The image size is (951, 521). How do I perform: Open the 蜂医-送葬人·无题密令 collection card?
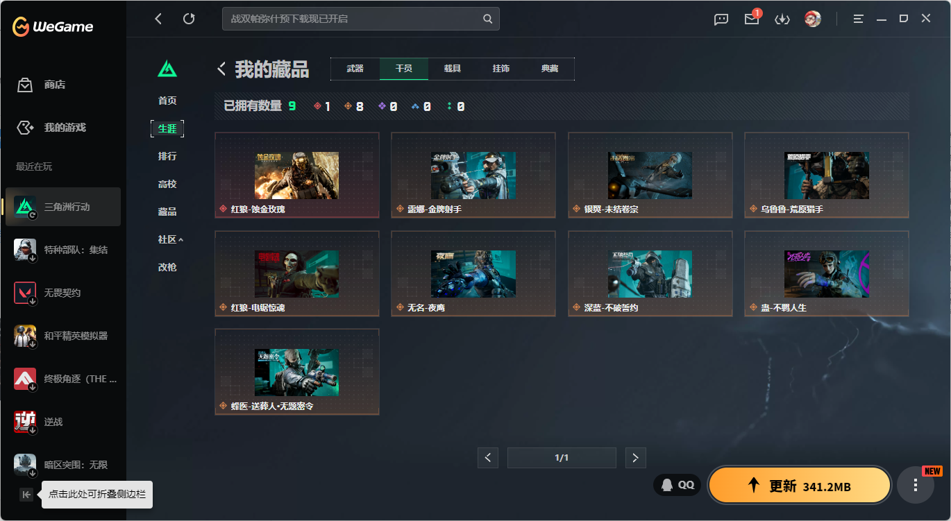click(297, 372)
